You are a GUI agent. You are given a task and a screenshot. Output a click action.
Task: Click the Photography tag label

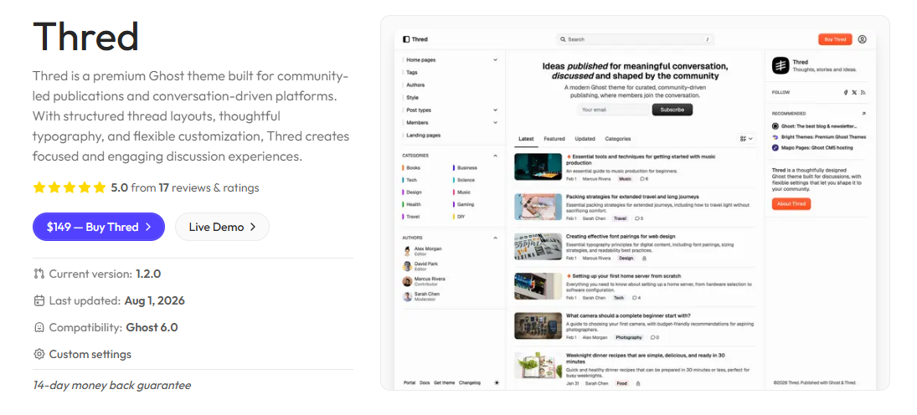click(x=629, y=337)
